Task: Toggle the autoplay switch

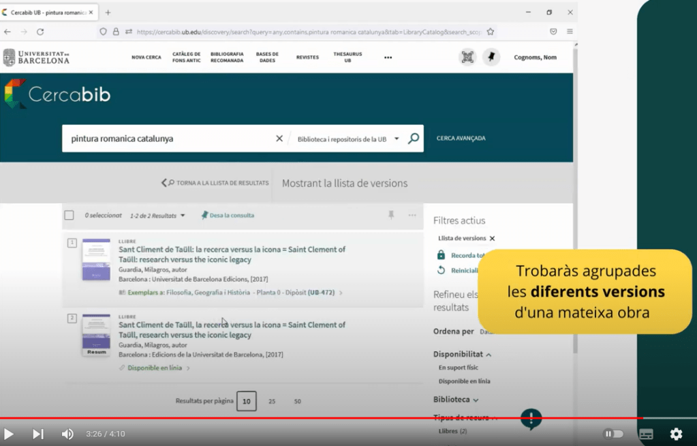Action: tap(613, 434)
